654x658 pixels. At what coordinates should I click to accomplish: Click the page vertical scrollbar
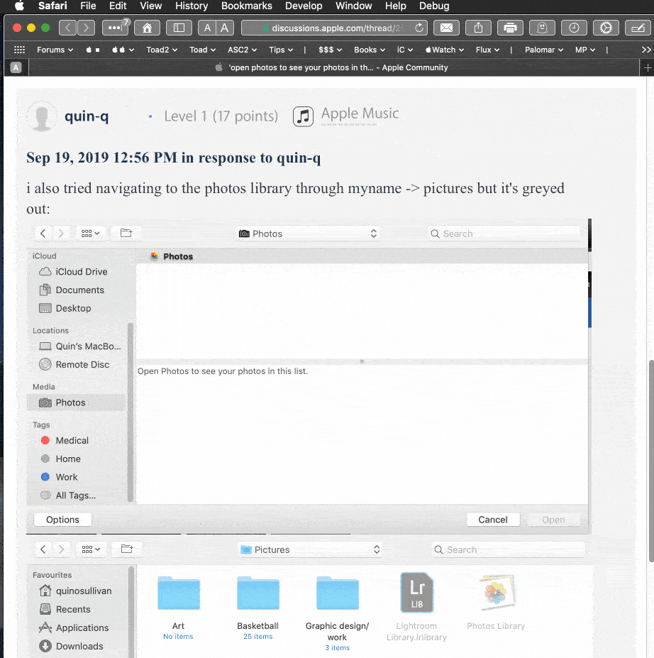pos(651,461)
